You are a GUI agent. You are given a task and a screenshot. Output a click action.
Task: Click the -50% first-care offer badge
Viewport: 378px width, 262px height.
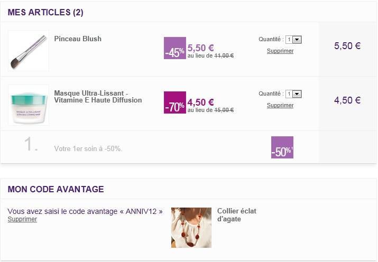pos(282,147)
